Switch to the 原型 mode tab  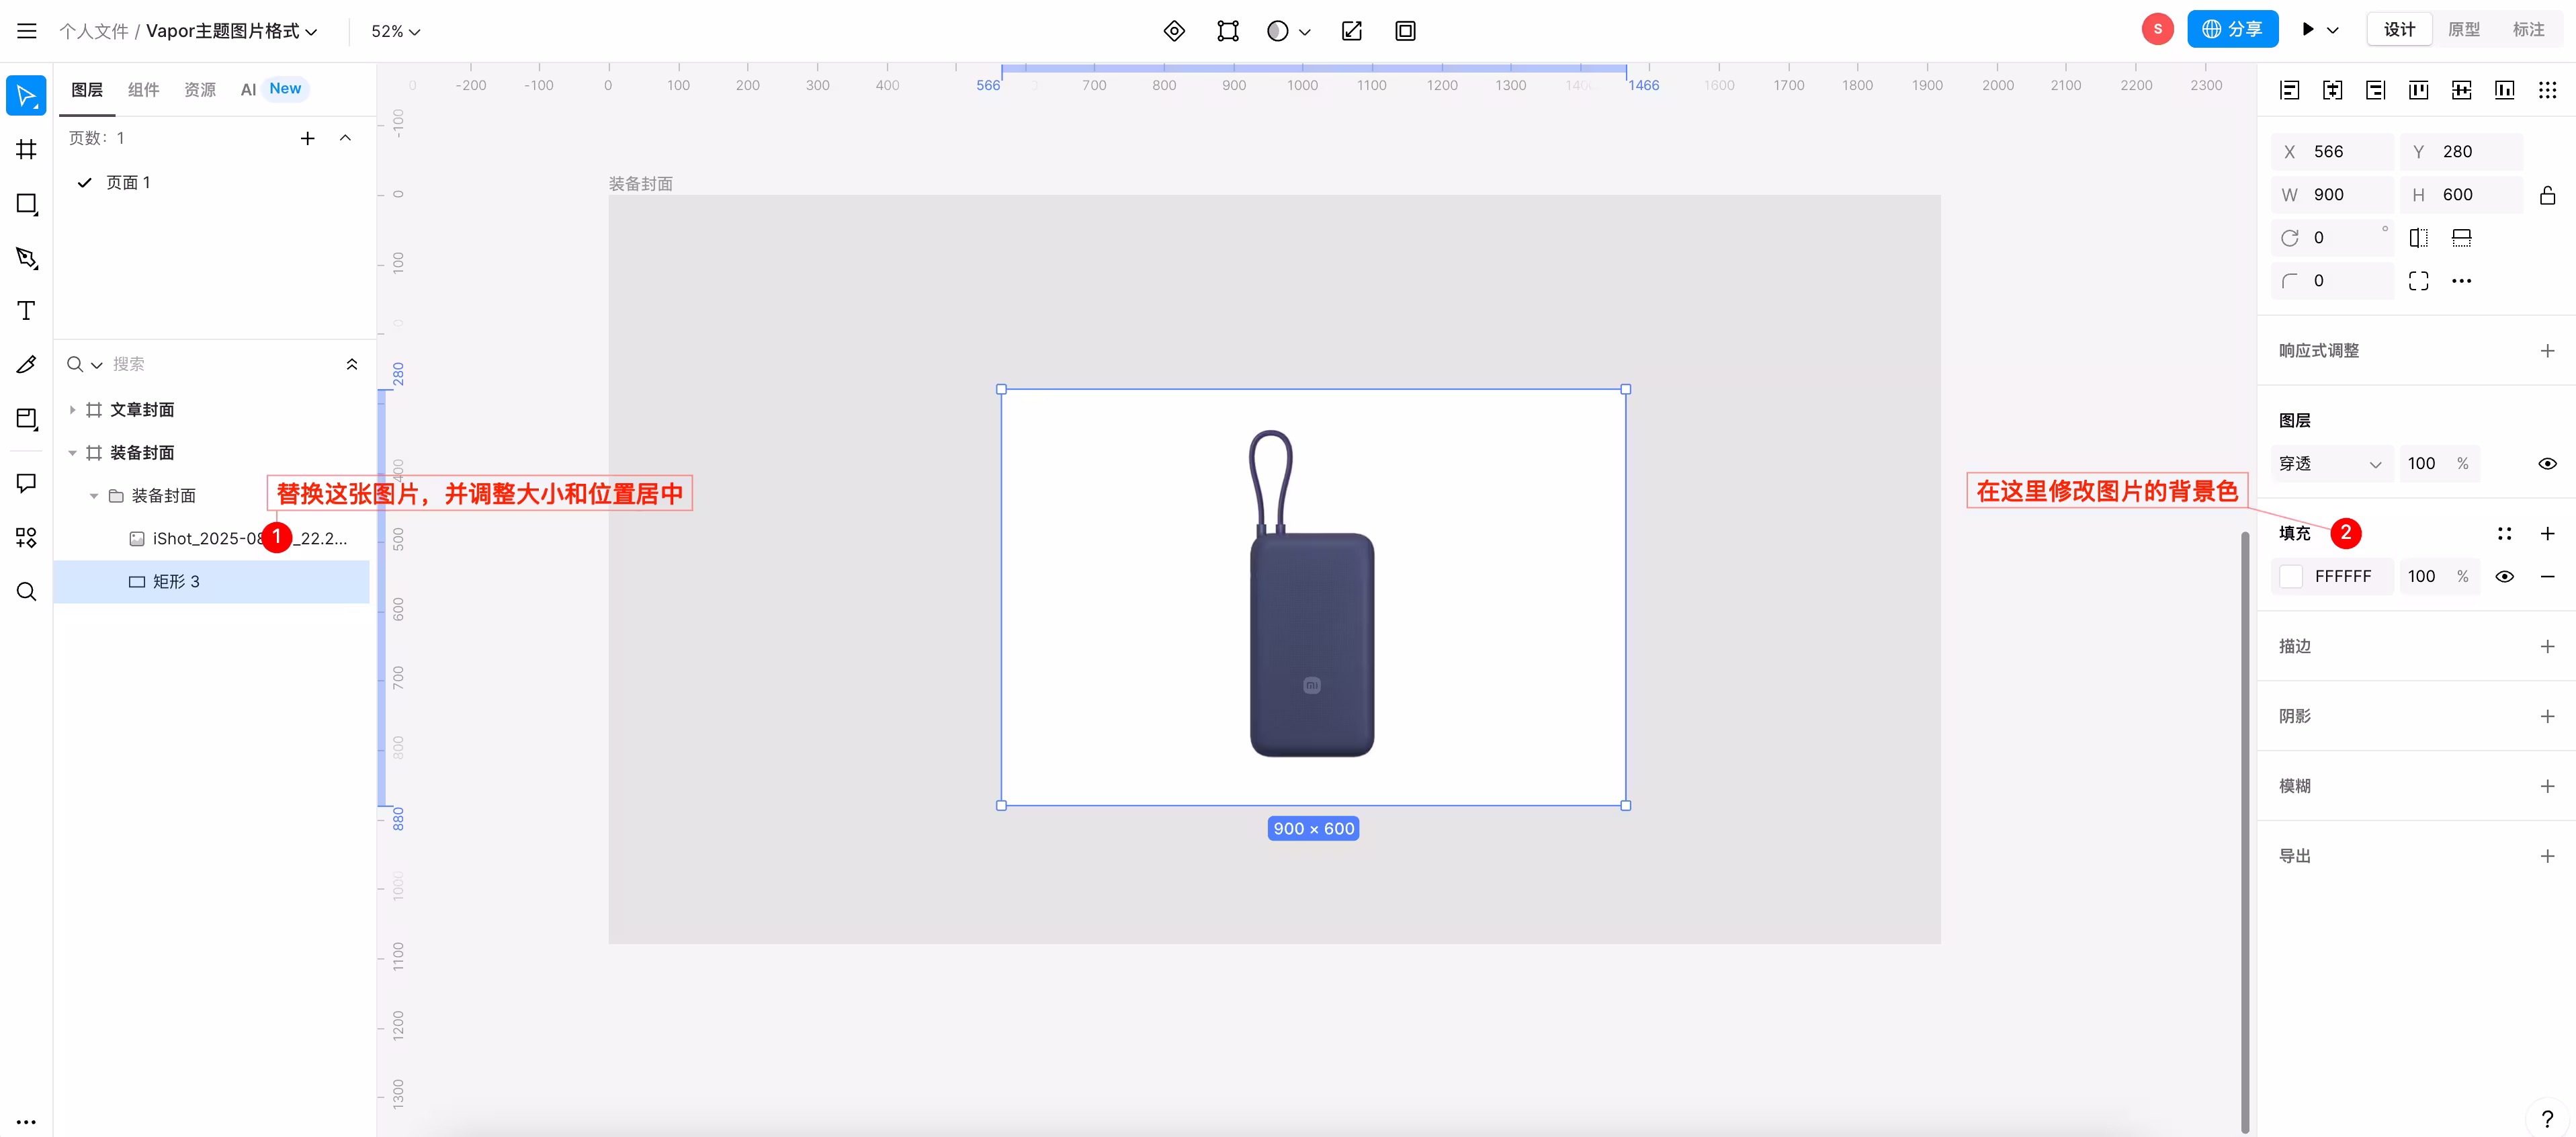point(2463,30)
